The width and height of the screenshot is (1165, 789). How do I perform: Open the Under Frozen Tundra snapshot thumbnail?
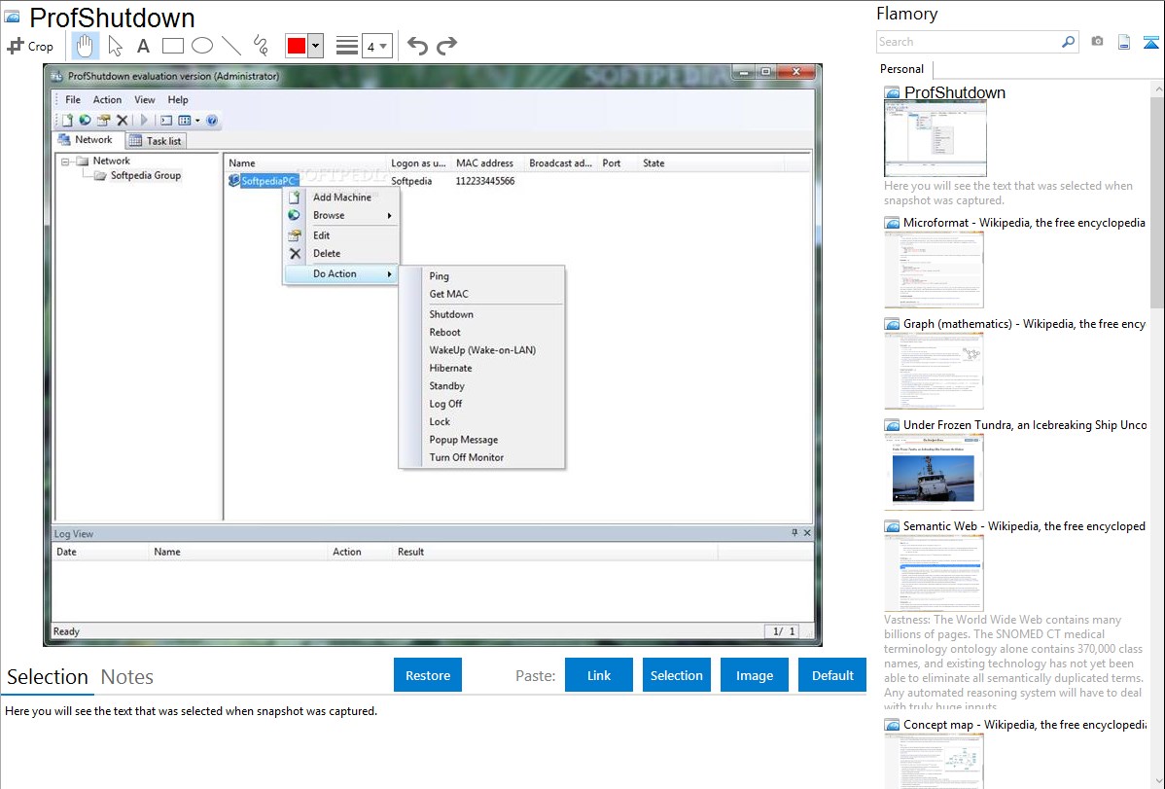coord(934,472)
